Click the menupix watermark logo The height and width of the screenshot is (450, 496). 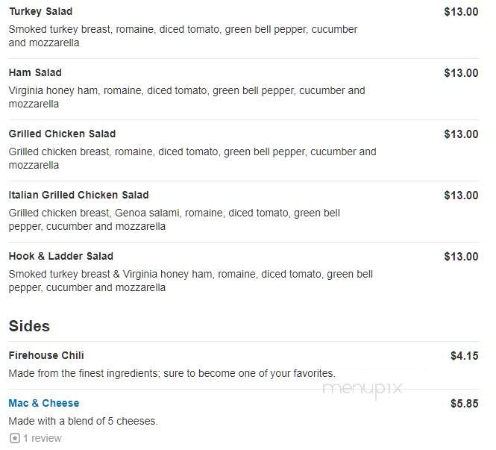(362, 389)
